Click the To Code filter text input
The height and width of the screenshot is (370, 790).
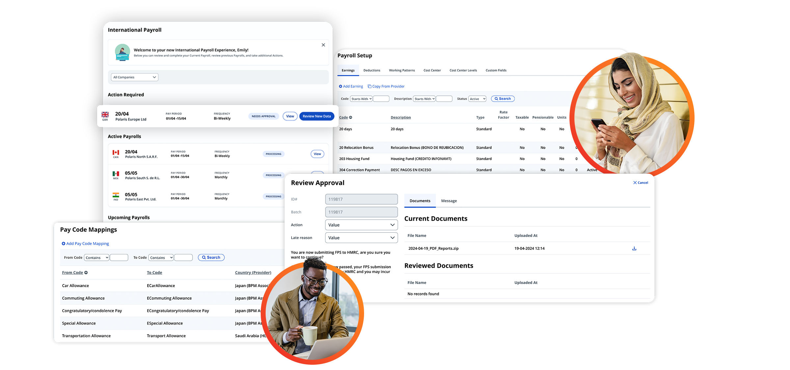click(183, 258)
